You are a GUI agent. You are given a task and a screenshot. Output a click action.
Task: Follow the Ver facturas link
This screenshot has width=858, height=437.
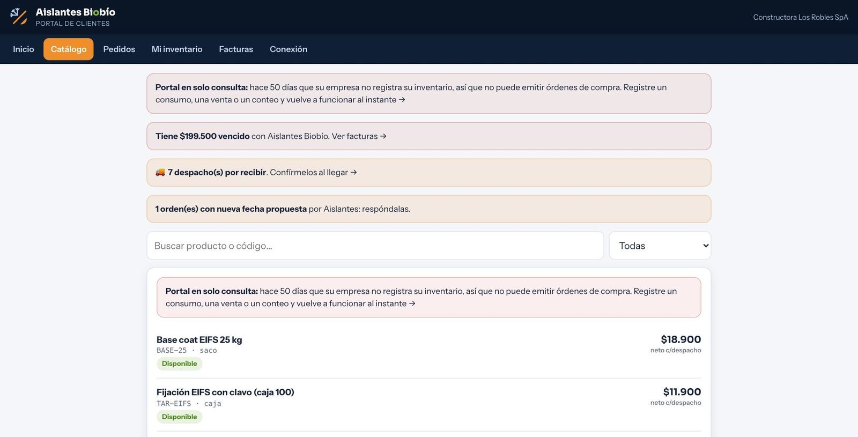(x=359, y=136)
